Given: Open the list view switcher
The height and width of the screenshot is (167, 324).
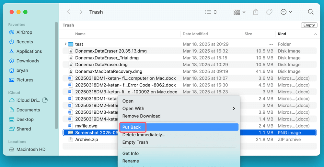Looking at the screenshot, I should (211, 12).
